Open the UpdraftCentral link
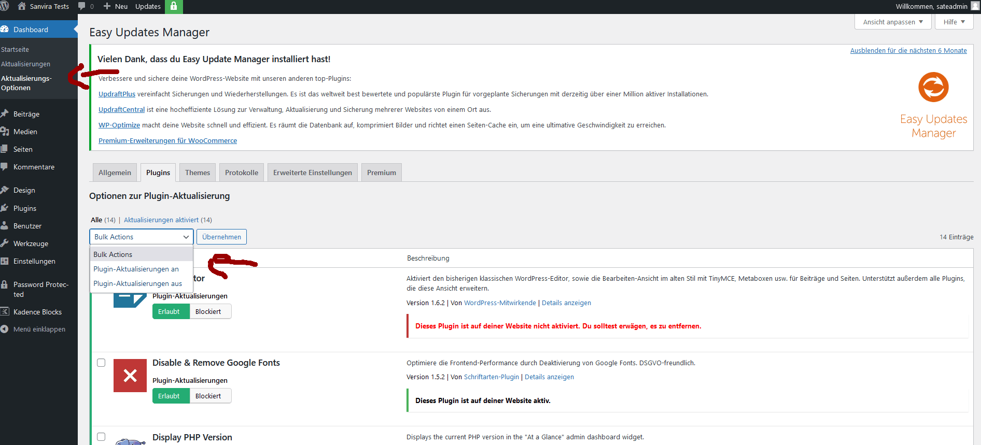981x445 pixels. [x=121, y=109]
